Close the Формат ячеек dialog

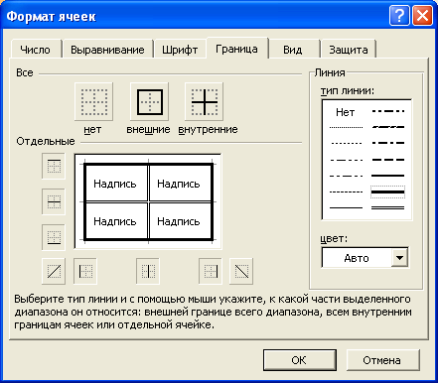click(422, 15)
